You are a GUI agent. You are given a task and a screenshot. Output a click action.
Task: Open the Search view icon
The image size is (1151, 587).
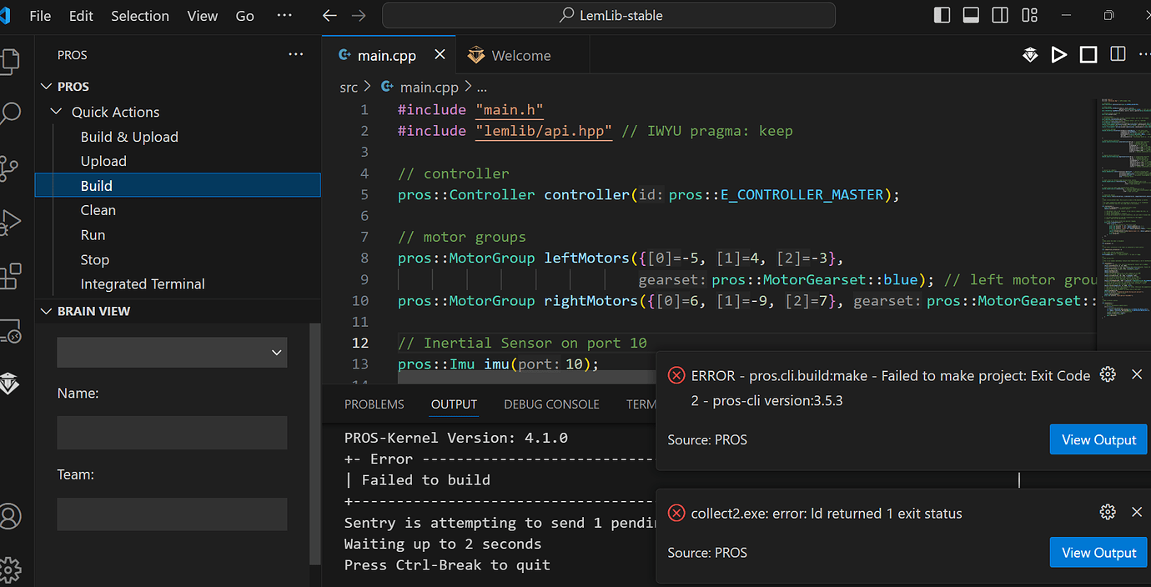pos(10,113)
